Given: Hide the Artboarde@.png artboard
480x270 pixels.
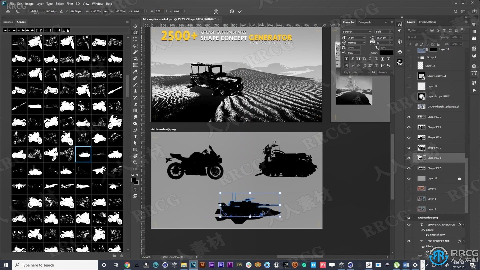Looking at the screenshot, I should pyautogui.click(x=409, y=218).
